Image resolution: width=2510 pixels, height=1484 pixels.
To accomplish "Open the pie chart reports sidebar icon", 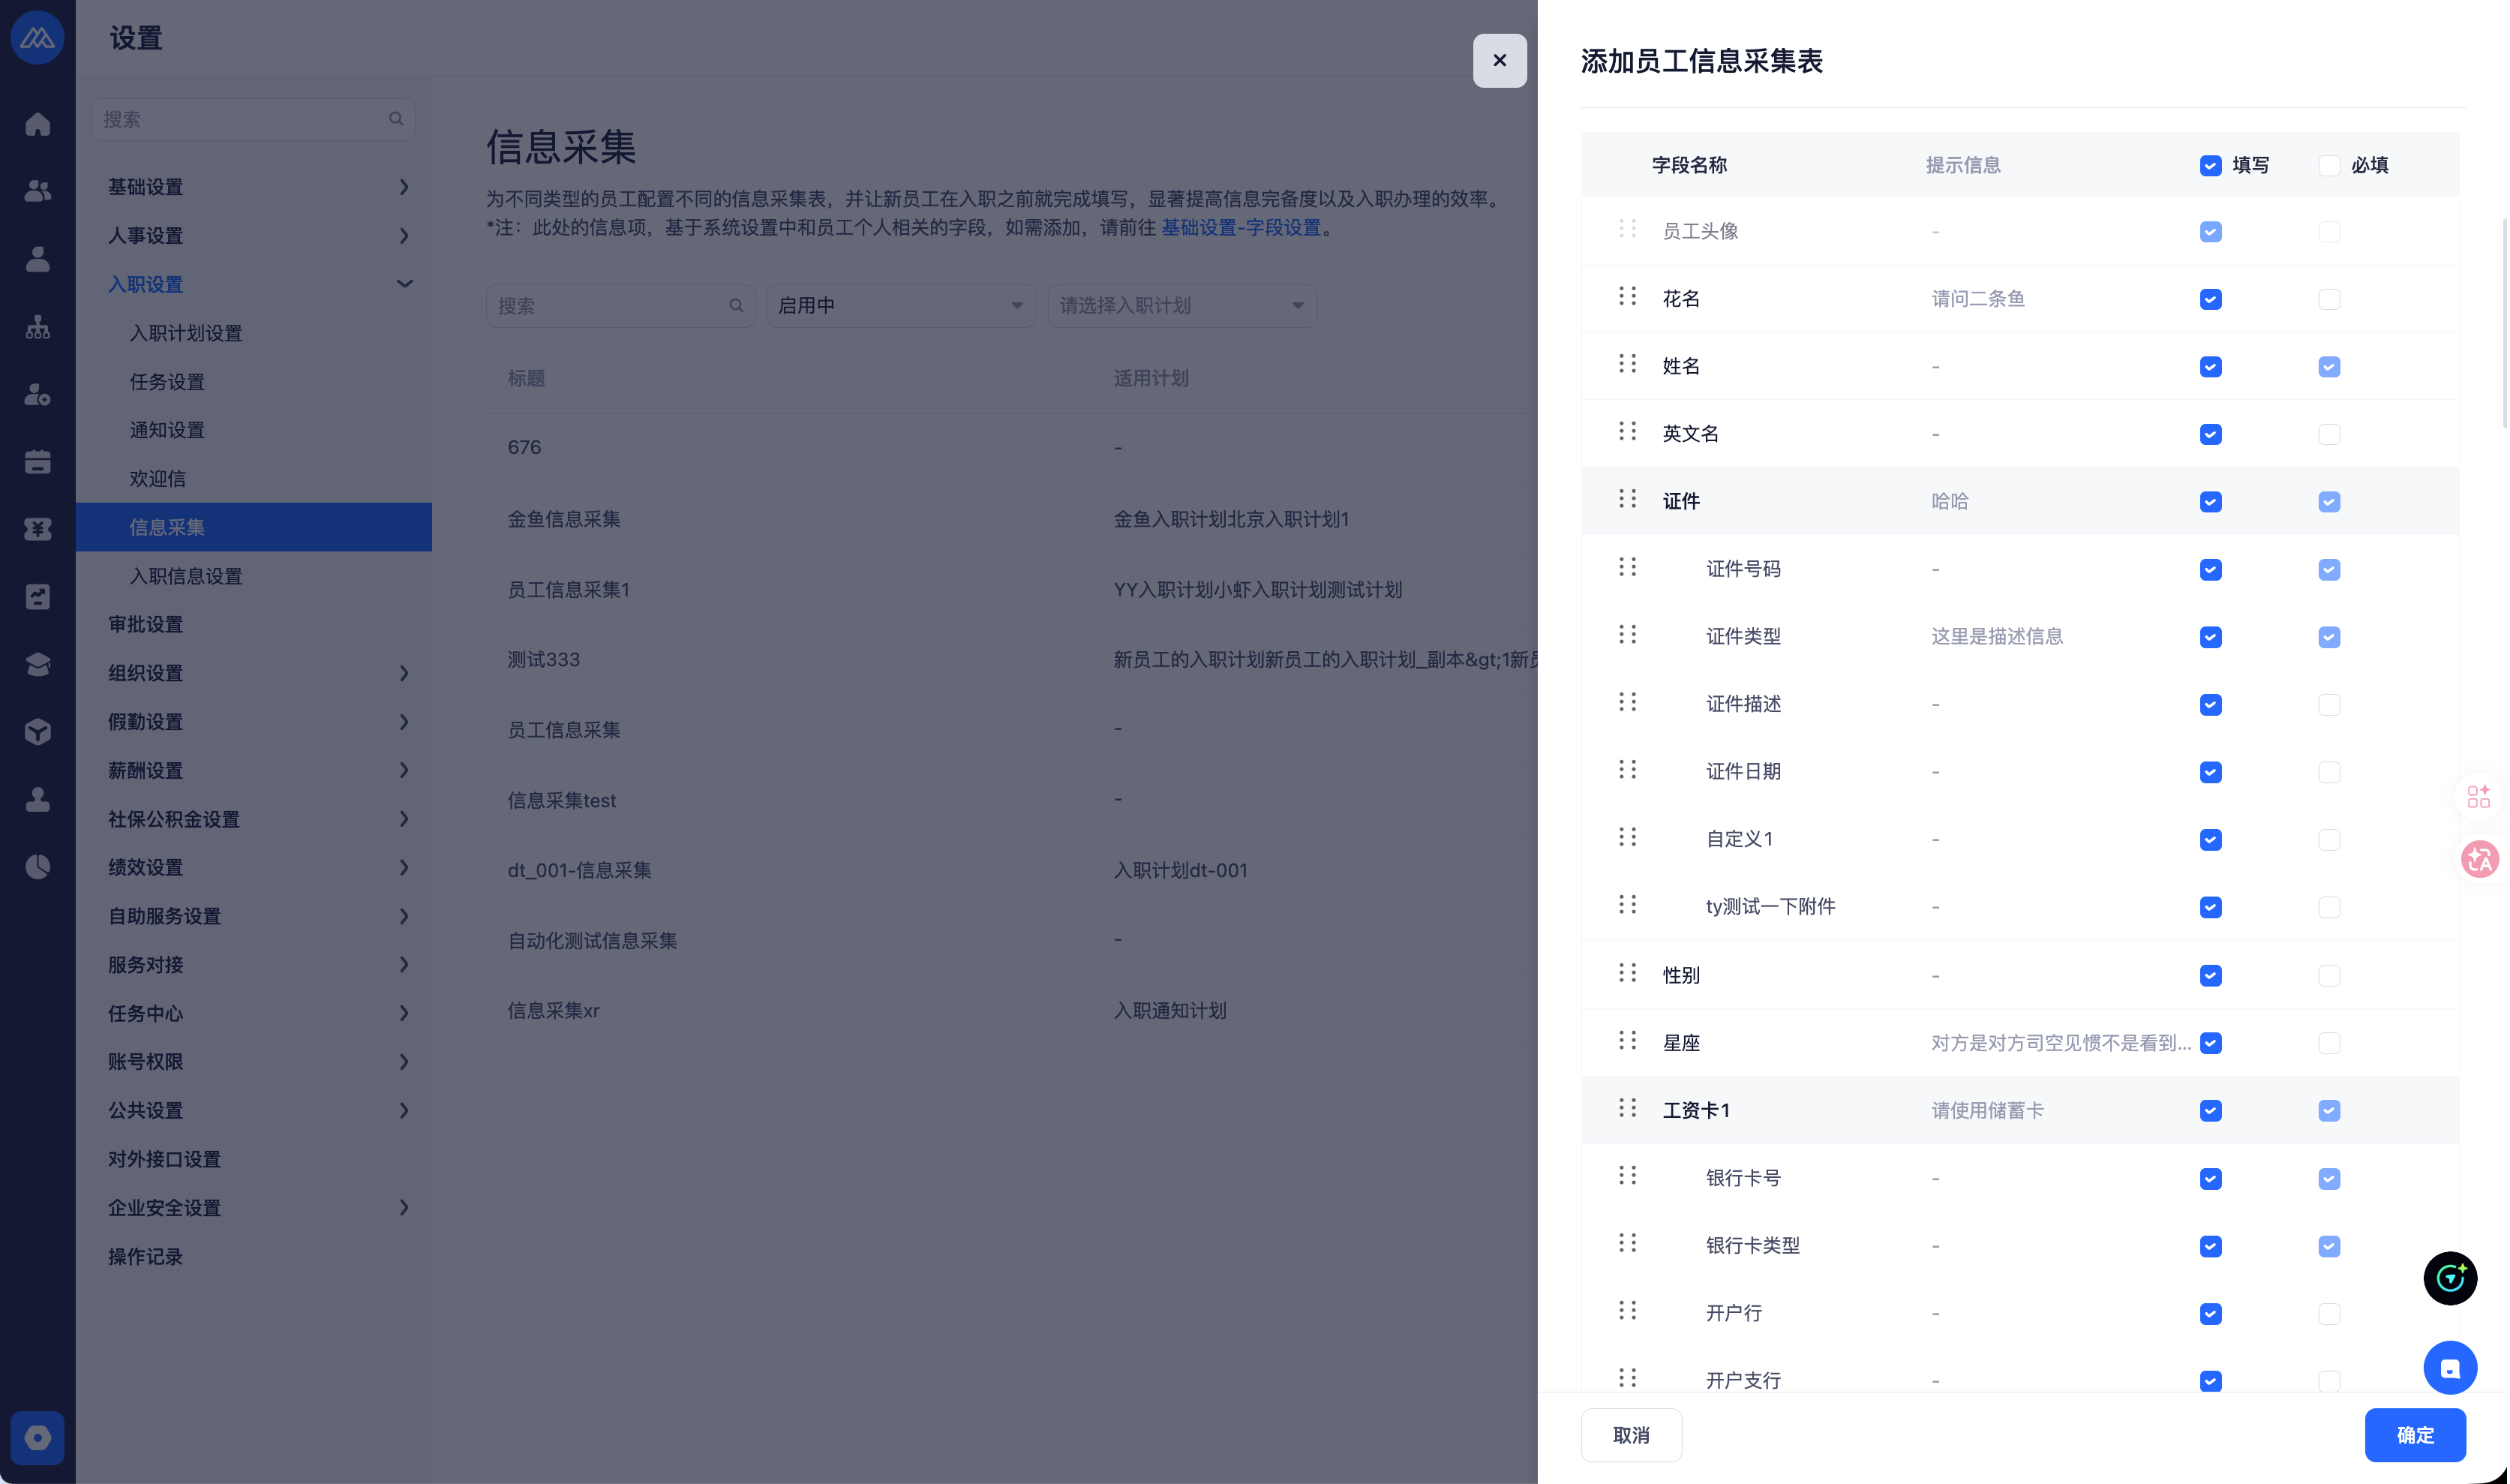I will point(38,867).
